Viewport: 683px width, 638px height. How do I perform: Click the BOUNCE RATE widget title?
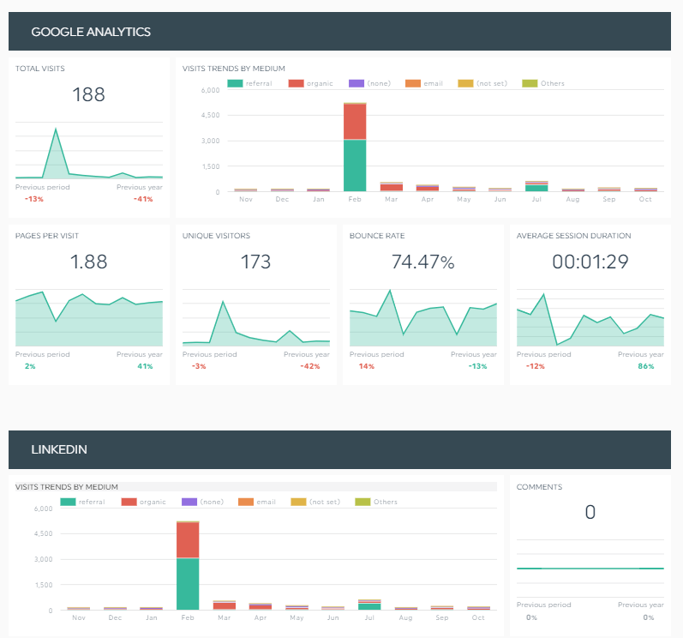[377, 236]
